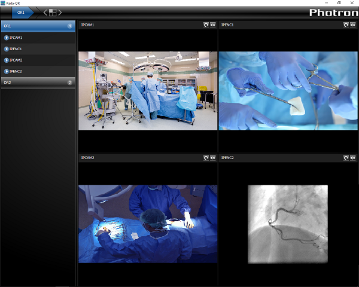
Task: Collapse the OR1 group in the sidebar
Action: 37,26
